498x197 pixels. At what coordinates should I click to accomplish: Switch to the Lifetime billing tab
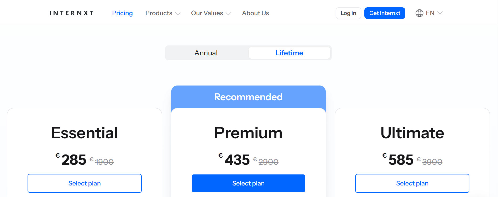coord(289,53)
